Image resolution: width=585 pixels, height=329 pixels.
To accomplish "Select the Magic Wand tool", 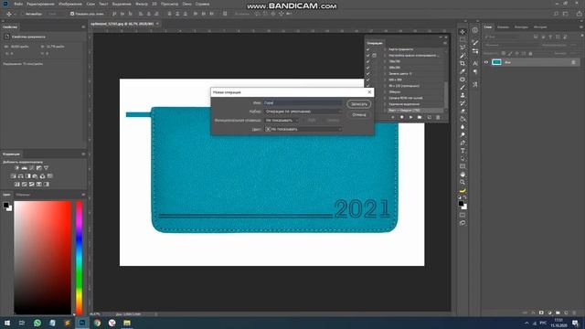I will 463,56.
